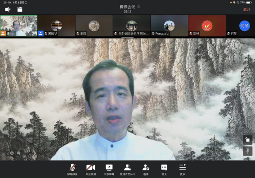Open 共享屏幕 screen share option
The width and height of the screenshot is (255, 178).
(x=109, y=169)
